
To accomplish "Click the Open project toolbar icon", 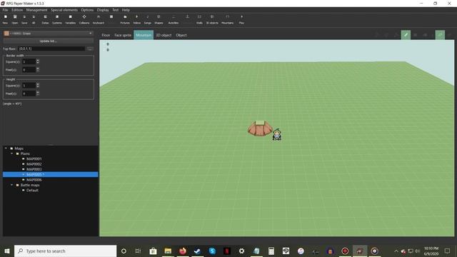I will point(15,19).
